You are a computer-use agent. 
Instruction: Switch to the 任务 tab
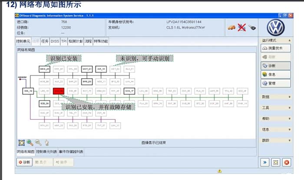pyautogui.click(x=45, y=41)
